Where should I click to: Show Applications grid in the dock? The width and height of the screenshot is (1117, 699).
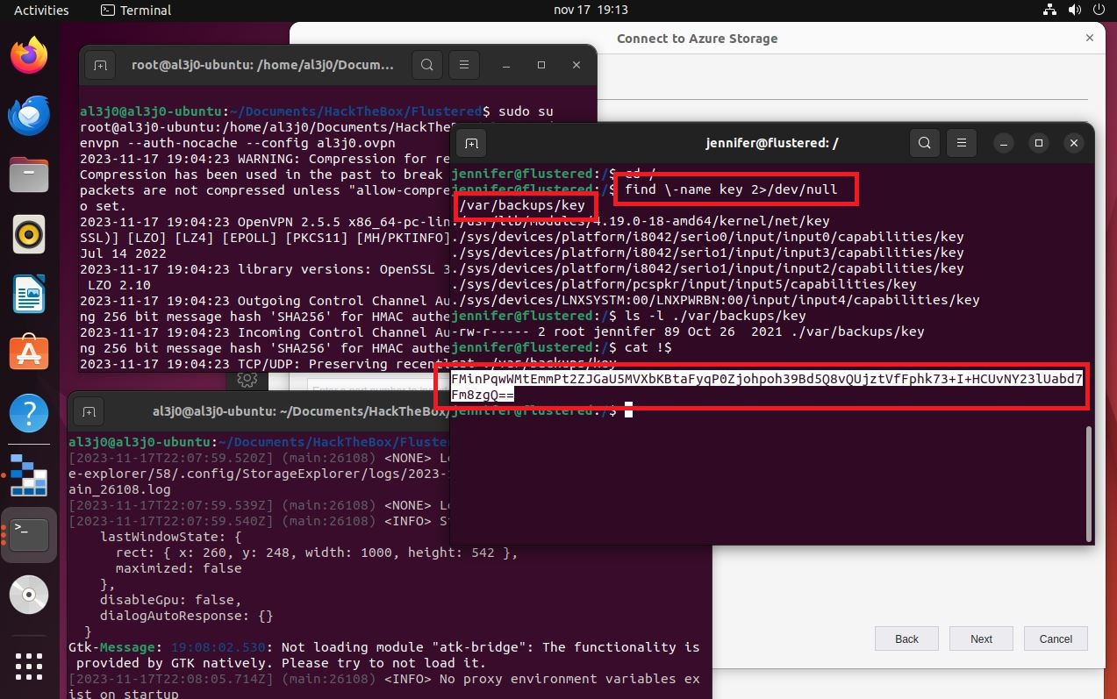click(29, 666)
